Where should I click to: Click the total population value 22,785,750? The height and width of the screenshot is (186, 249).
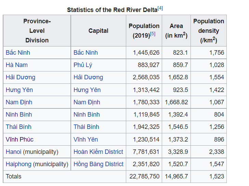tap(144, 176)
